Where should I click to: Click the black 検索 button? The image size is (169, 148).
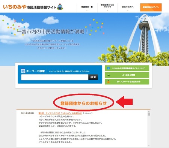tap(93, 77)
